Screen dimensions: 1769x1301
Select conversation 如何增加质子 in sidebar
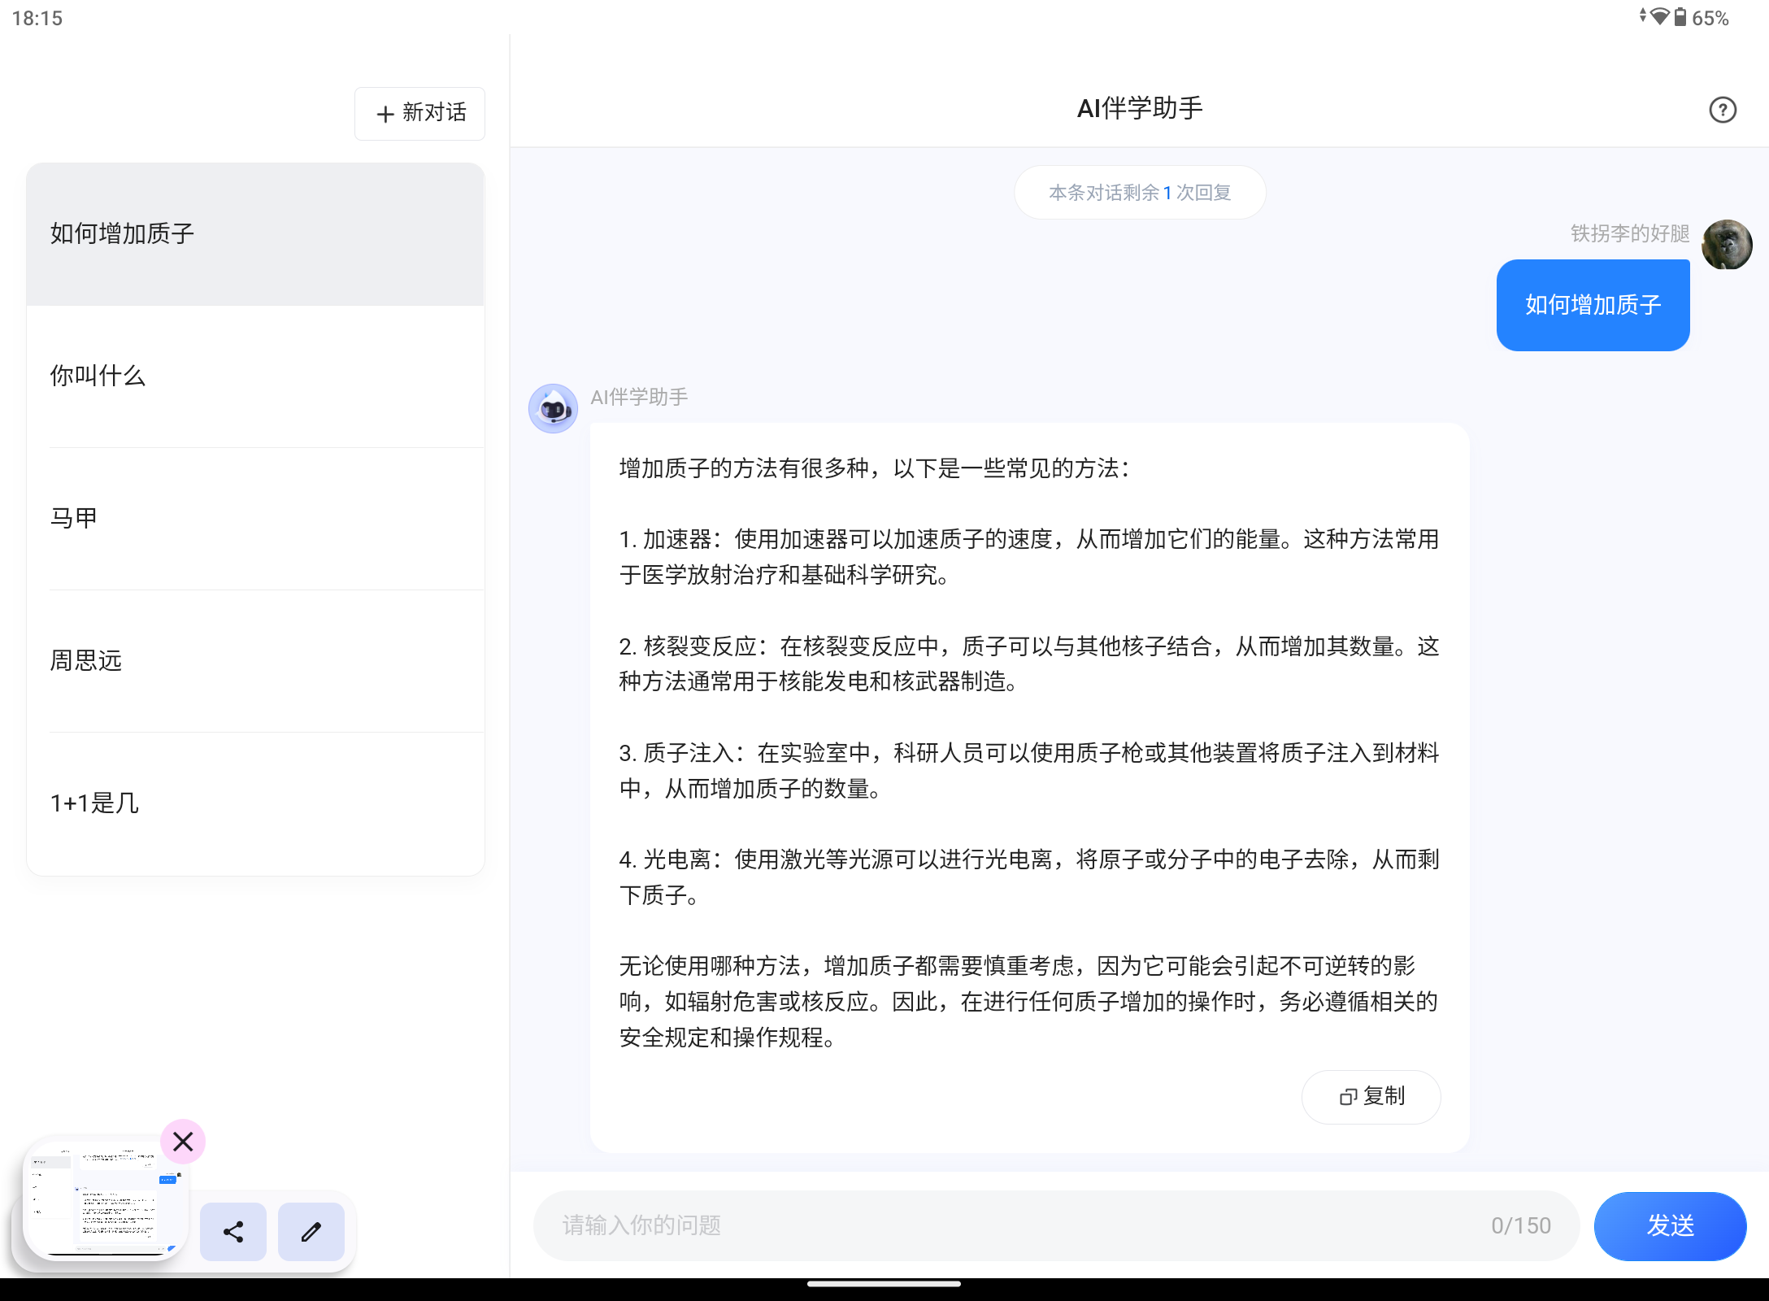click(255, 234)
